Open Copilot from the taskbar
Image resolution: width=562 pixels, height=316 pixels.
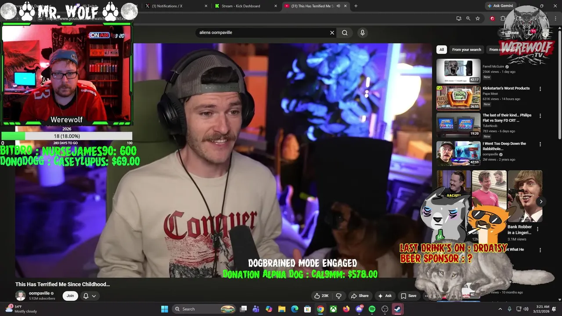pos(269,309)
